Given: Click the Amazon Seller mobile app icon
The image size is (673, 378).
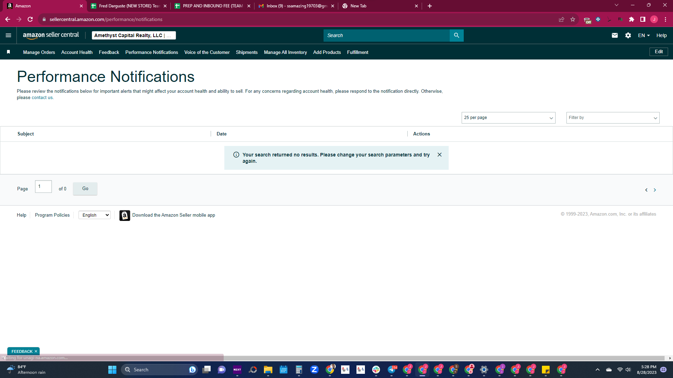Looking at the screenshot, I should click(125, 215).
